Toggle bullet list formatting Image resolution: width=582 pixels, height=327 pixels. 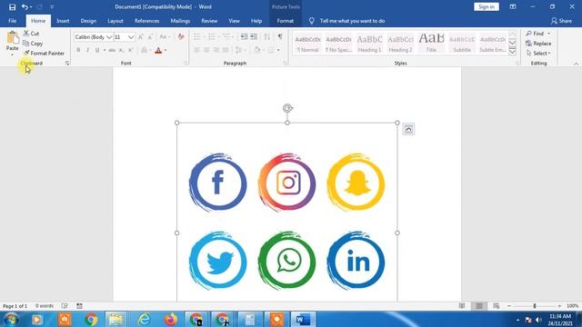coord(197,36)
